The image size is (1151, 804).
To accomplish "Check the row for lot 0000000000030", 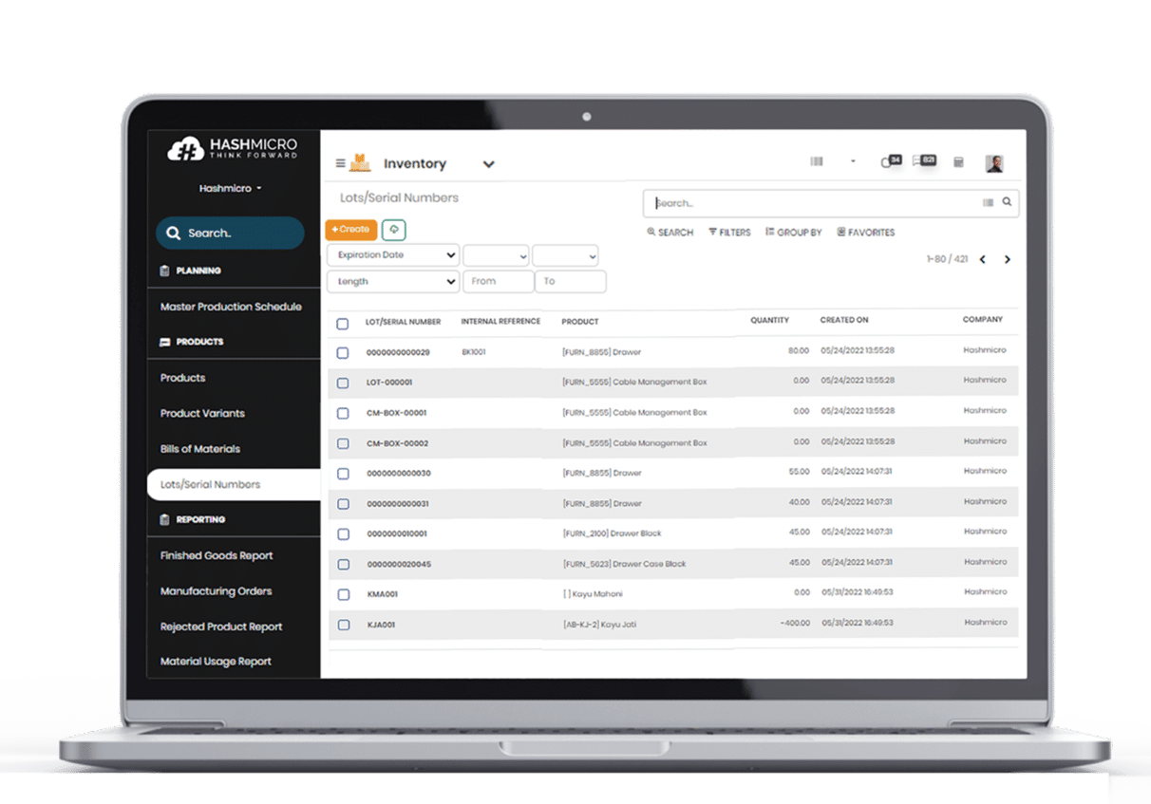I will [x=343, y=474].
